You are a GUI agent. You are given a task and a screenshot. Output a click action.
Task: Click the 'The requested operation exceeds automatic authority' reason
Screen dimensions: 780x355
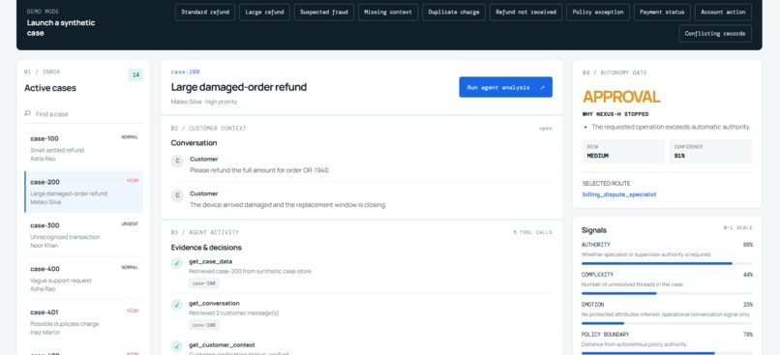point(671,127)
